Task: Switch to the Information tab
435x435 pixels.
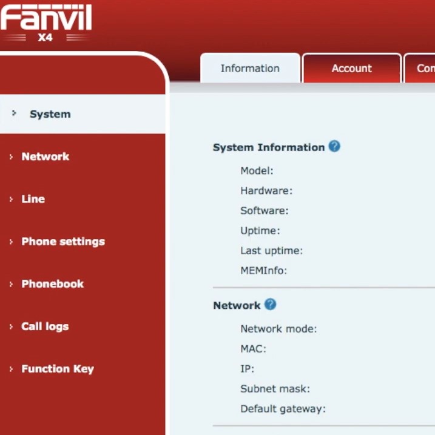Action: [x=250, y=68]
